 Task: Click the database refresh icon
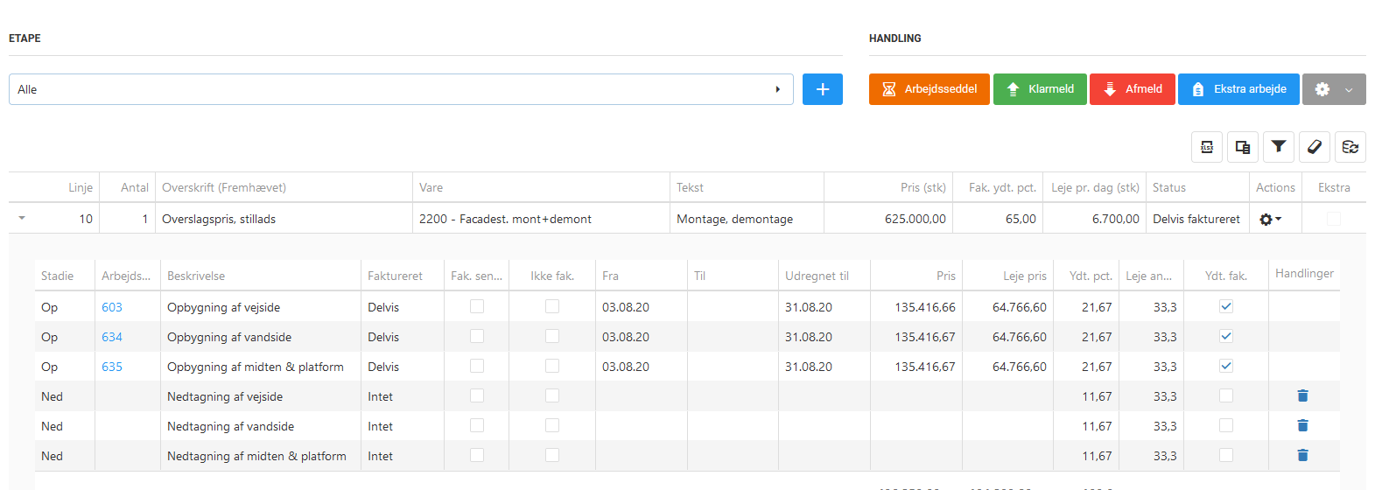[1350, 147]
